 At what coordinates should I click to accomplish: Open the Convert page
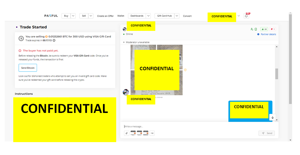tap(187, 16)
